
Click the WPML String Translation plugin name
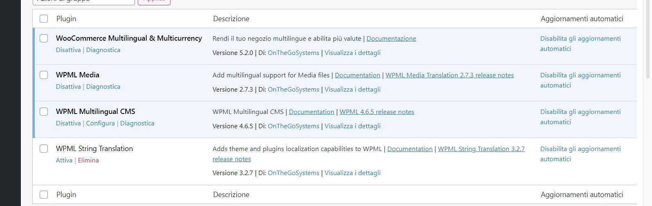94,149
